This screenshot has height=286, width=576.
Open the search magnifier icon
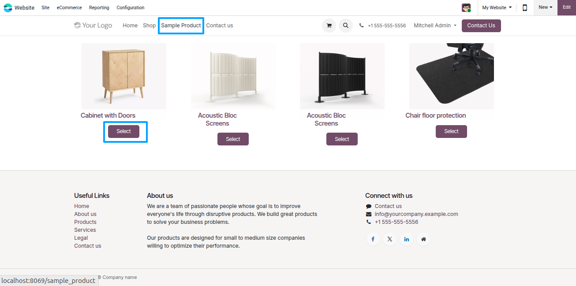click(346, 26)
